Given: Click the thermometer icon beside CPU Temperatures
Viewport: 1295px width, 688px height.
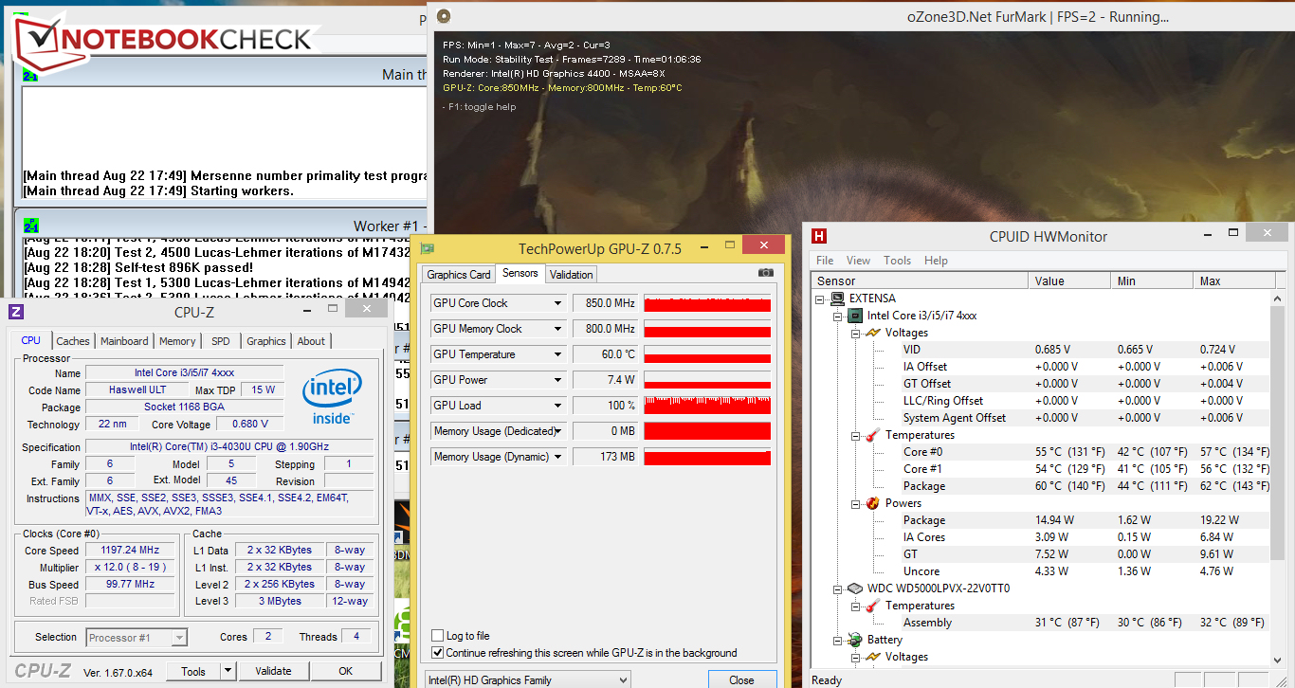Looking at the screenshot, I should coord(873,435).
